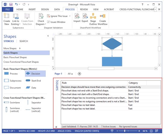Sort issues by Rule column header
Screen dimensions: 164x135
click(x=94, y=83)
